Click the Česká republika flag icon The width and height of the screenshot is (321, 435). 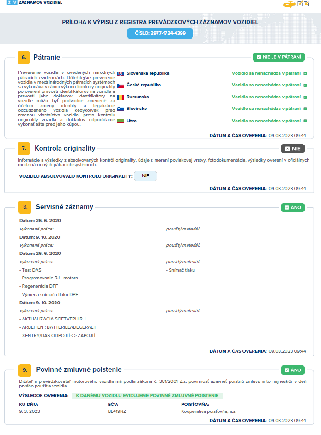click(121, 85)
